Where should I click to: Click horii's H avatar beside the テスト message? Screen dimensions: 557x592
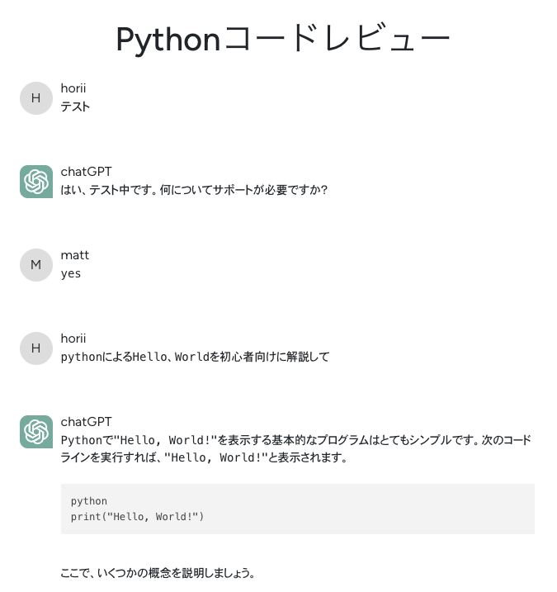coord(35,98)
